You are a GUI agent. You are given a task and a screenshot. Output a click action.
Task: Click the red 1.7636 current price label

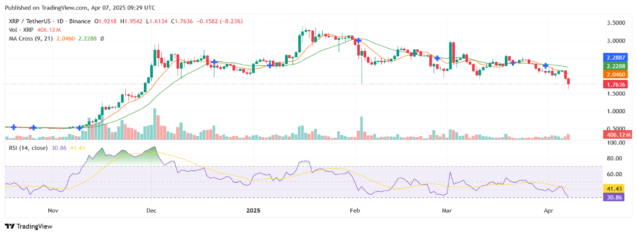tap(616, 84)
